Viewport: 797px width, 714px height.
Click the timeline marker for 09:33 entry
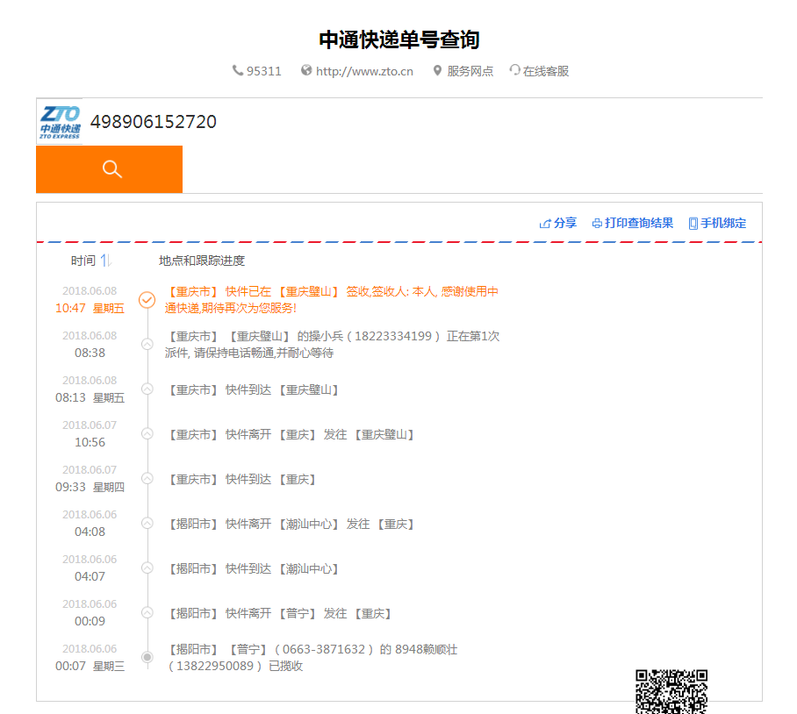coord(147,478)
